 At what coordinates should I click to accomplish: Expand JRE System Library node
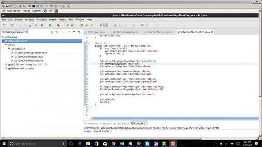tap(6, 65)
